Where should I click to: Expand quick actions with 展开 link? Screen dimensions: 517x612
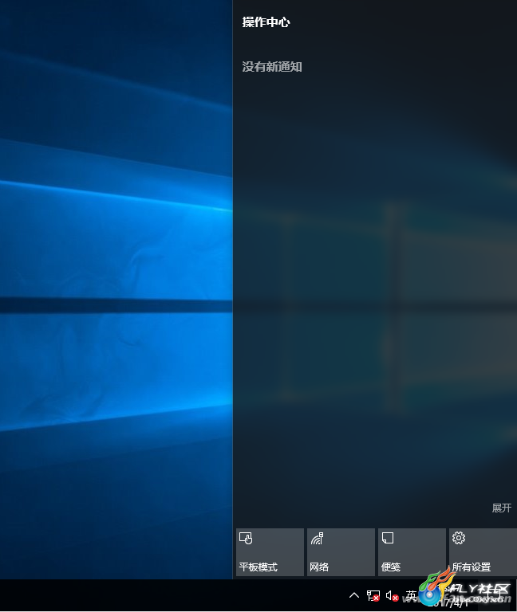(x=501, y=508)
